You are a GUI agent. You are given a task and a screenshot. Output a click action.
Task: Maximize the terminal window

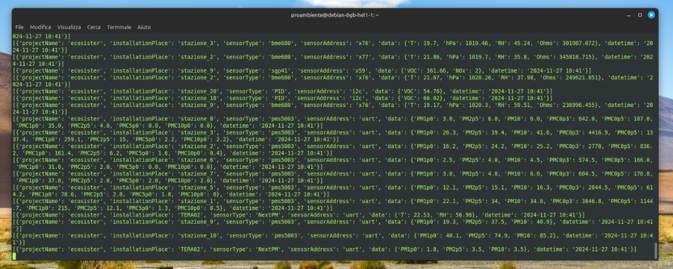click(639, 14)
